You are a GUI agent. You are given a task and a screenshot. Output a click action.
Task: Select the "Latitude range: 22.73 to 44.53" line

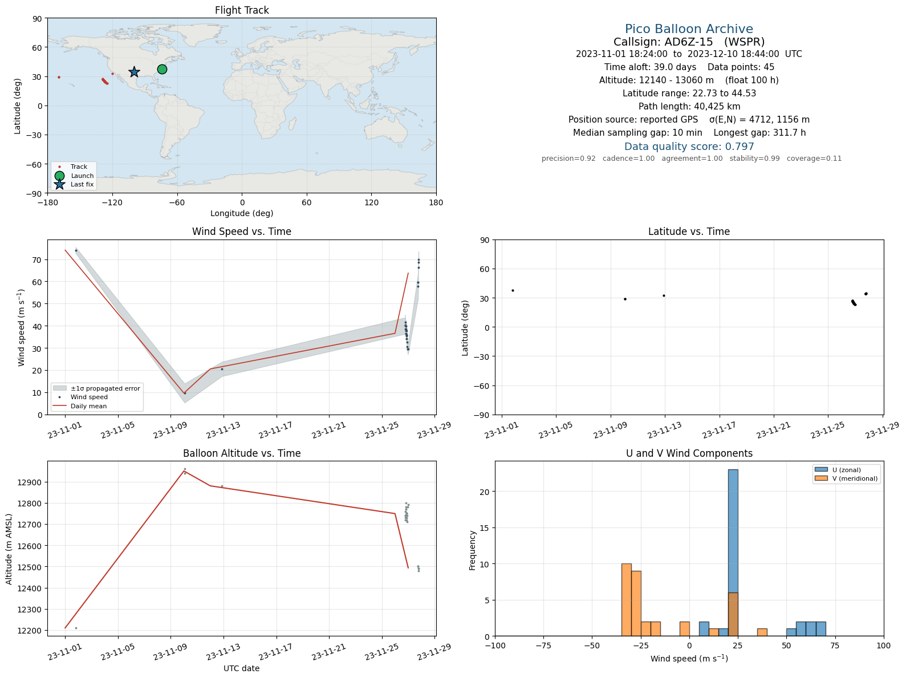[689, 94]
